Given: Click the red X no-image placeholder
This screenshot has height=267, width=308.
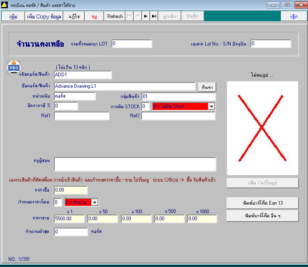Looking at the screenshot, I should click(262, 128).
